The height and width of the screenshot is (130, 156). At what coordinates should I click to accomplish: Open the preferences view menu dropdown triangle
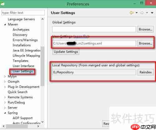point(152,13)
